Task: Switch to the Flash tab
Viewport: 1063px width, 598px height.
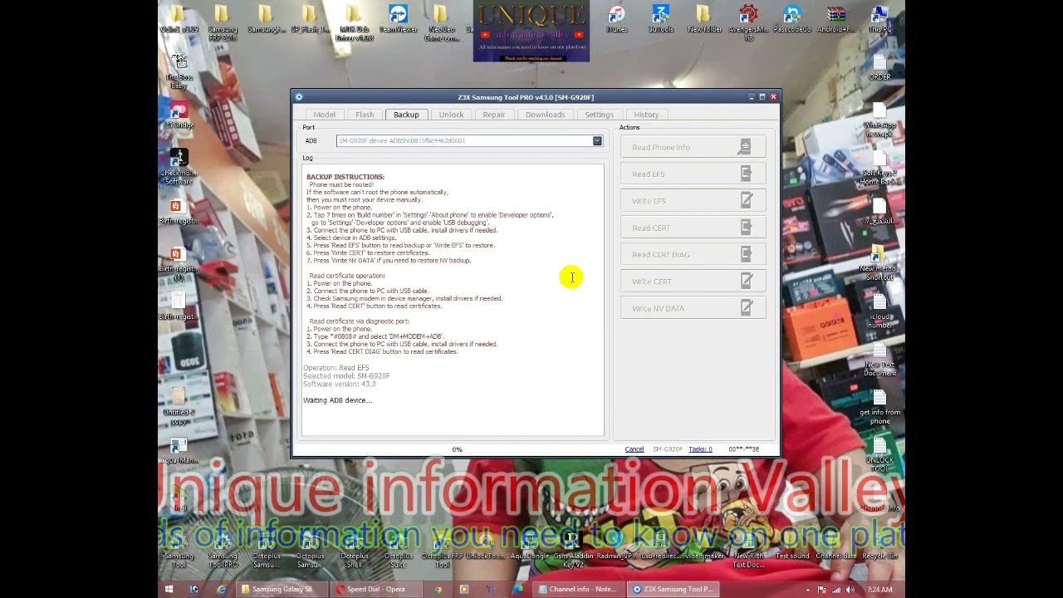Action: pos(365,115)
